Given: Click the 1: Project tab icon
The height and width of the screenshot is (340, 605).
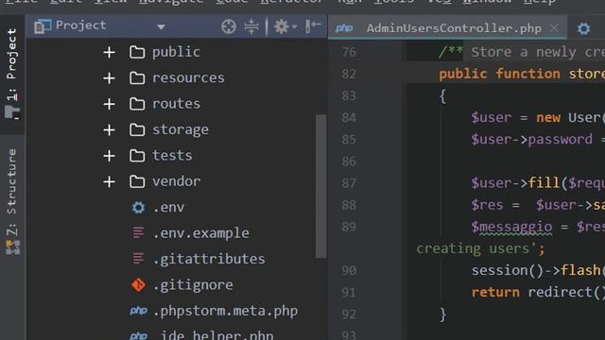Looking at the screenshot, I should [12, 112].
